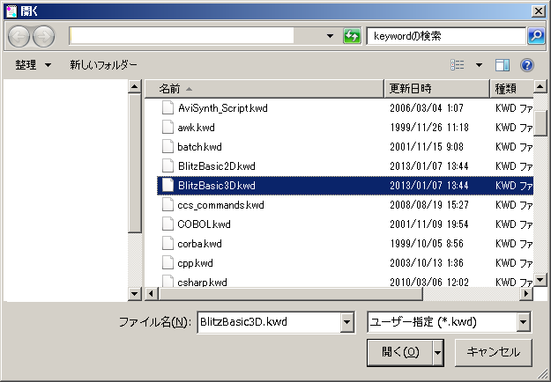
Task: Click the Forward navigation arrow button
Action: pyautogui.click(x=43, y=36)
